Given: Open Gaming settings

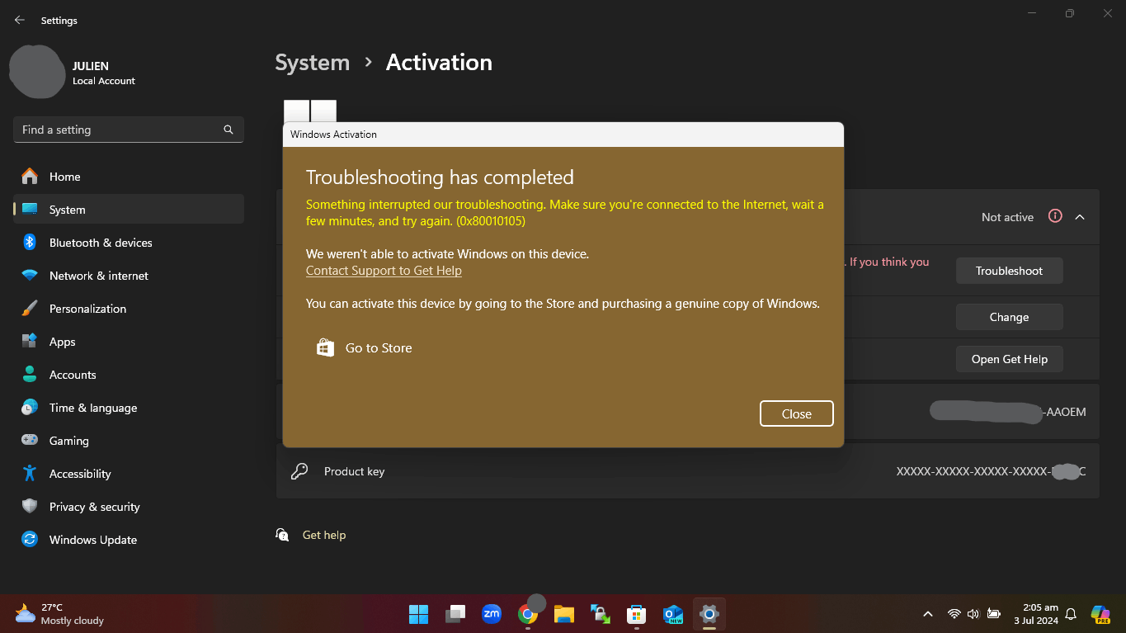Looking at the screenshot, I should (129, 441).
